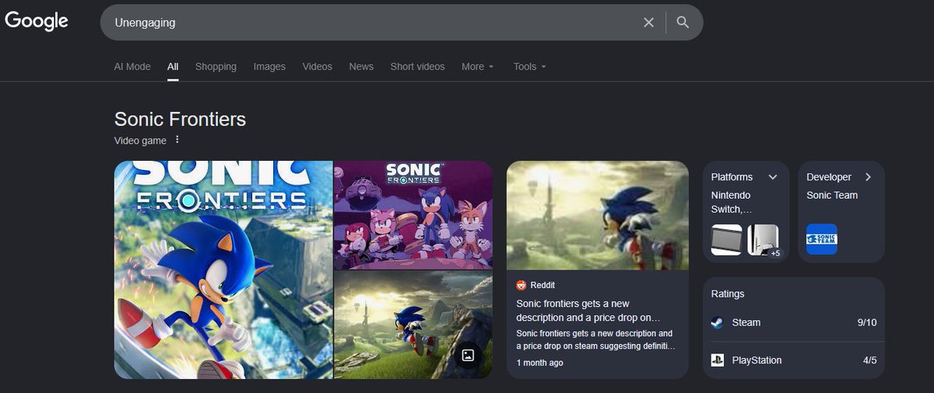Click the 'Video game' subtitle

(x=140, y=141)
